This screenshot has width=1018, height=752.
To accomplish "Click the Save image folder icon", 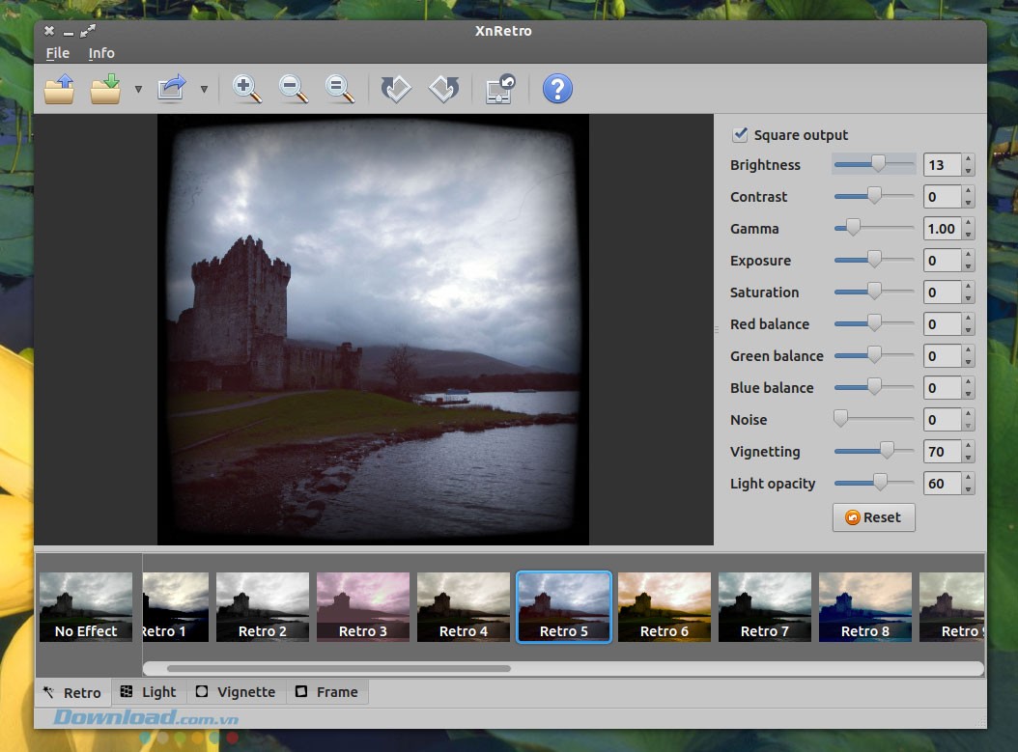I will [x=105, y=90].
